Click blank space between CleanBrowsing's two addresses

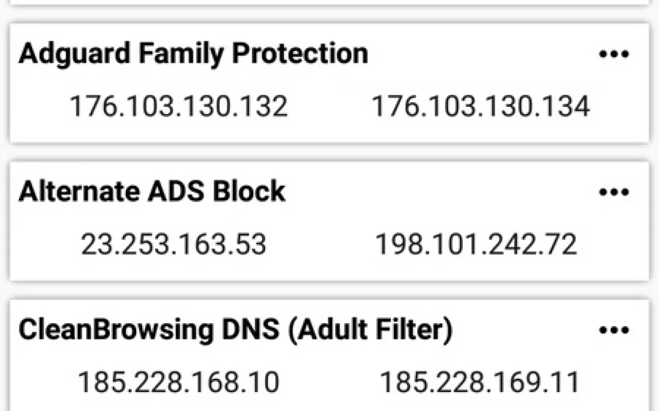click(x=329, y=382)
